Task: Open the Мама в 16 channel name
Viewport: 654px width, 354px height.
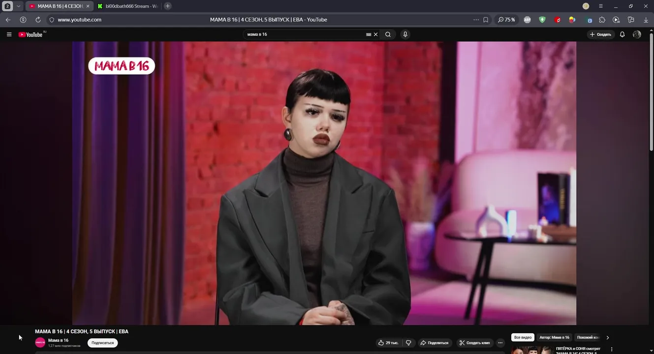Action: [x=58, y=340]
